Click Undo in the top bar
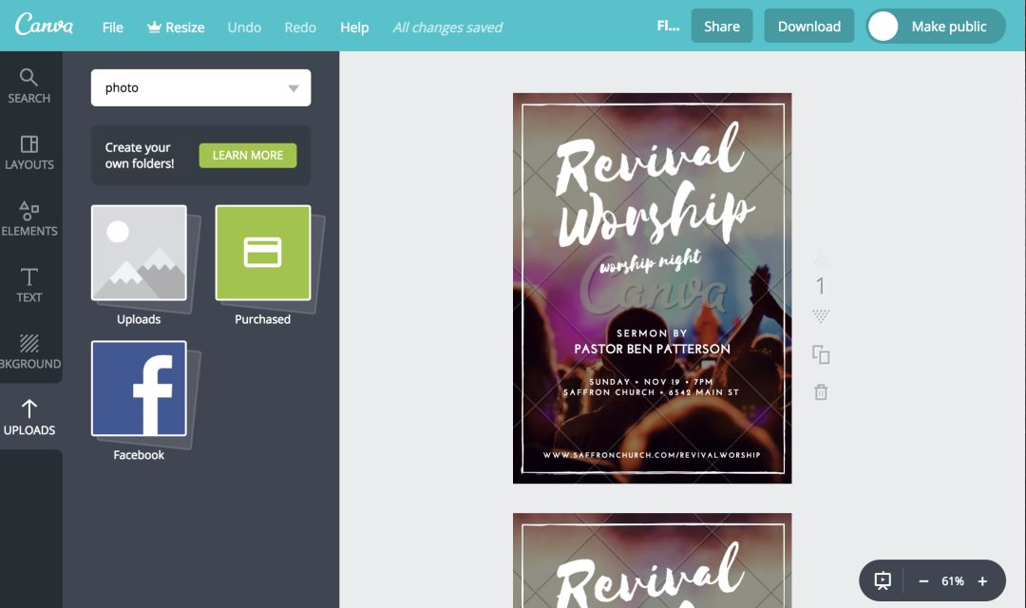Screen dimensions: 1026x608 tap(244, 28)
